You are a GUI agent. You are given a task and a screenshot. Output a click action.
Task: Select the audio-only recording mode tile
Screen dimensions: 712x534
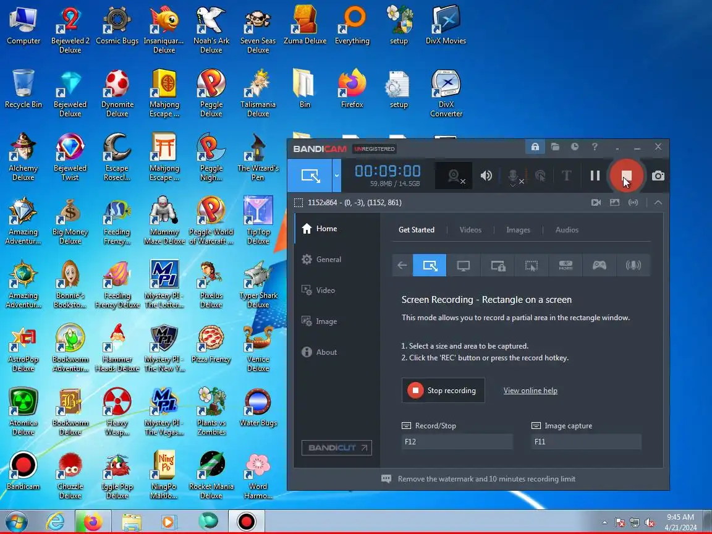click(634, 265)
